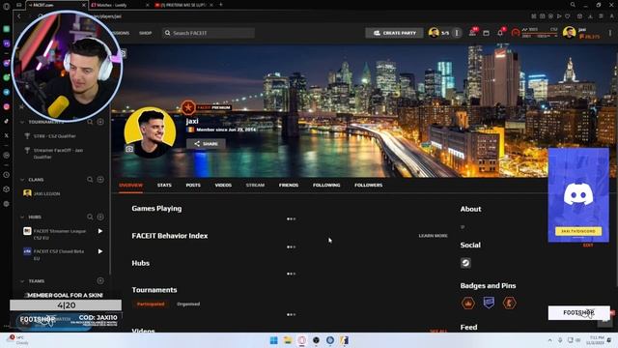The width and height of the screenshot is (618, 348).
Task: Open the Videos profile tab
Action: tap(223, 185)
